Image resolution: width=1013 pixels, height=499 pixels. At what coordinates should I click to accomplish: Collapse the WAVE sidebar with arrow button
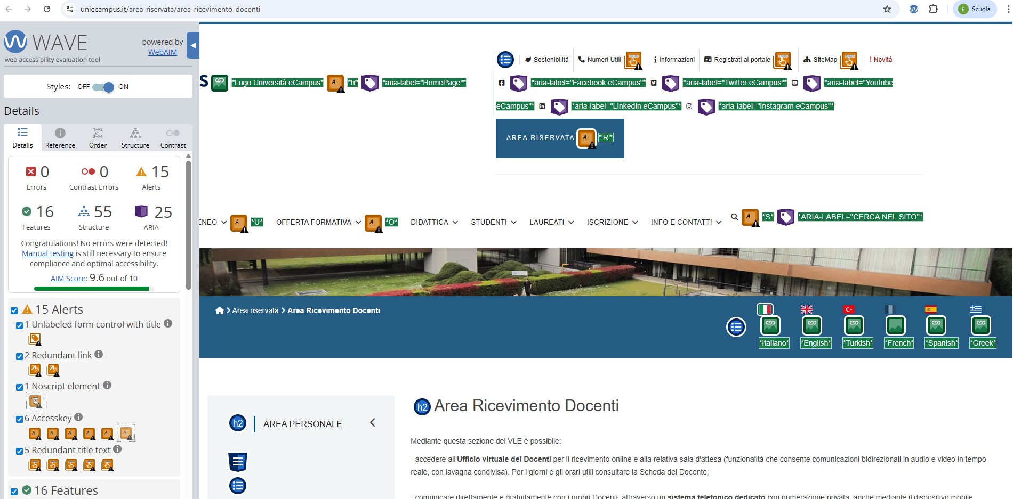click(x=193, y=46)
